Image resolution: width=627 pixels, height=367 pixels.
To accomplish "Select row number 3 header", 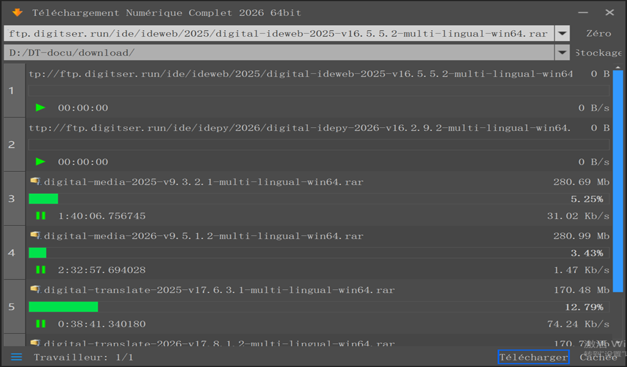I will click(12, 199).
